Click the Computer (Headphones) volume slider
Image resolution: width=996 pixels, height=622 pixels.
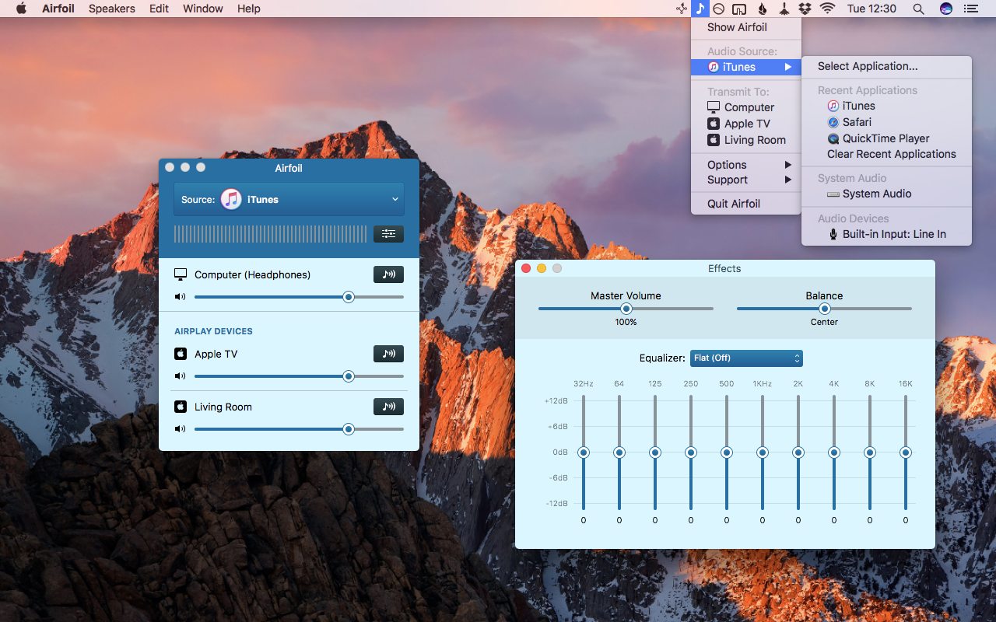[x=299, y=296]
